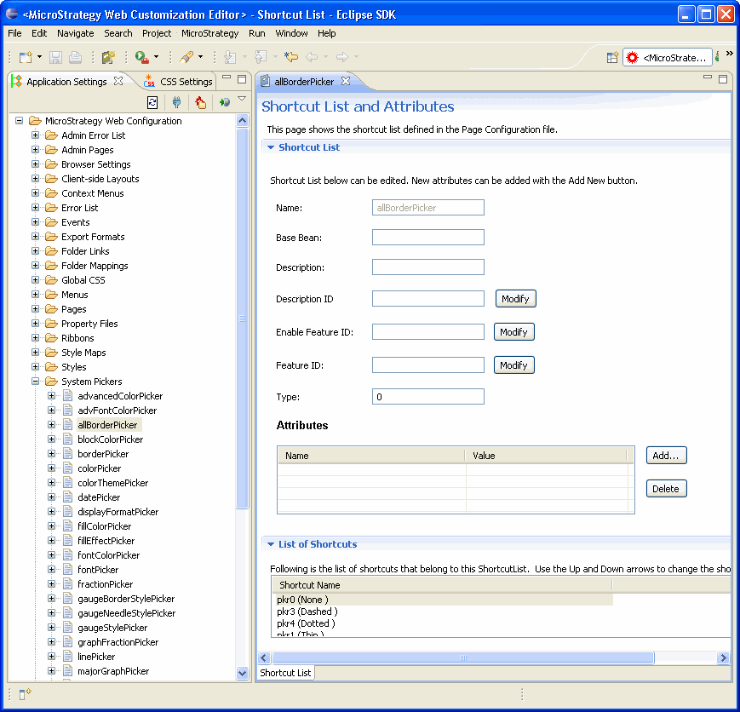Click the green Run External Tools icon
Image resolution: width=740 pixels, height=712 pixels.
click(141, 57)
